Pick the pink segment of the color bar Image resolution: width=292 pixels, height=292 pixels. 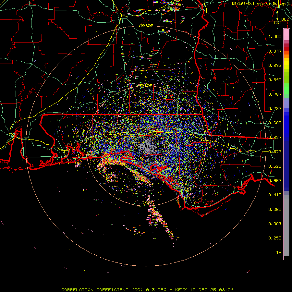(x=286, y=35)
